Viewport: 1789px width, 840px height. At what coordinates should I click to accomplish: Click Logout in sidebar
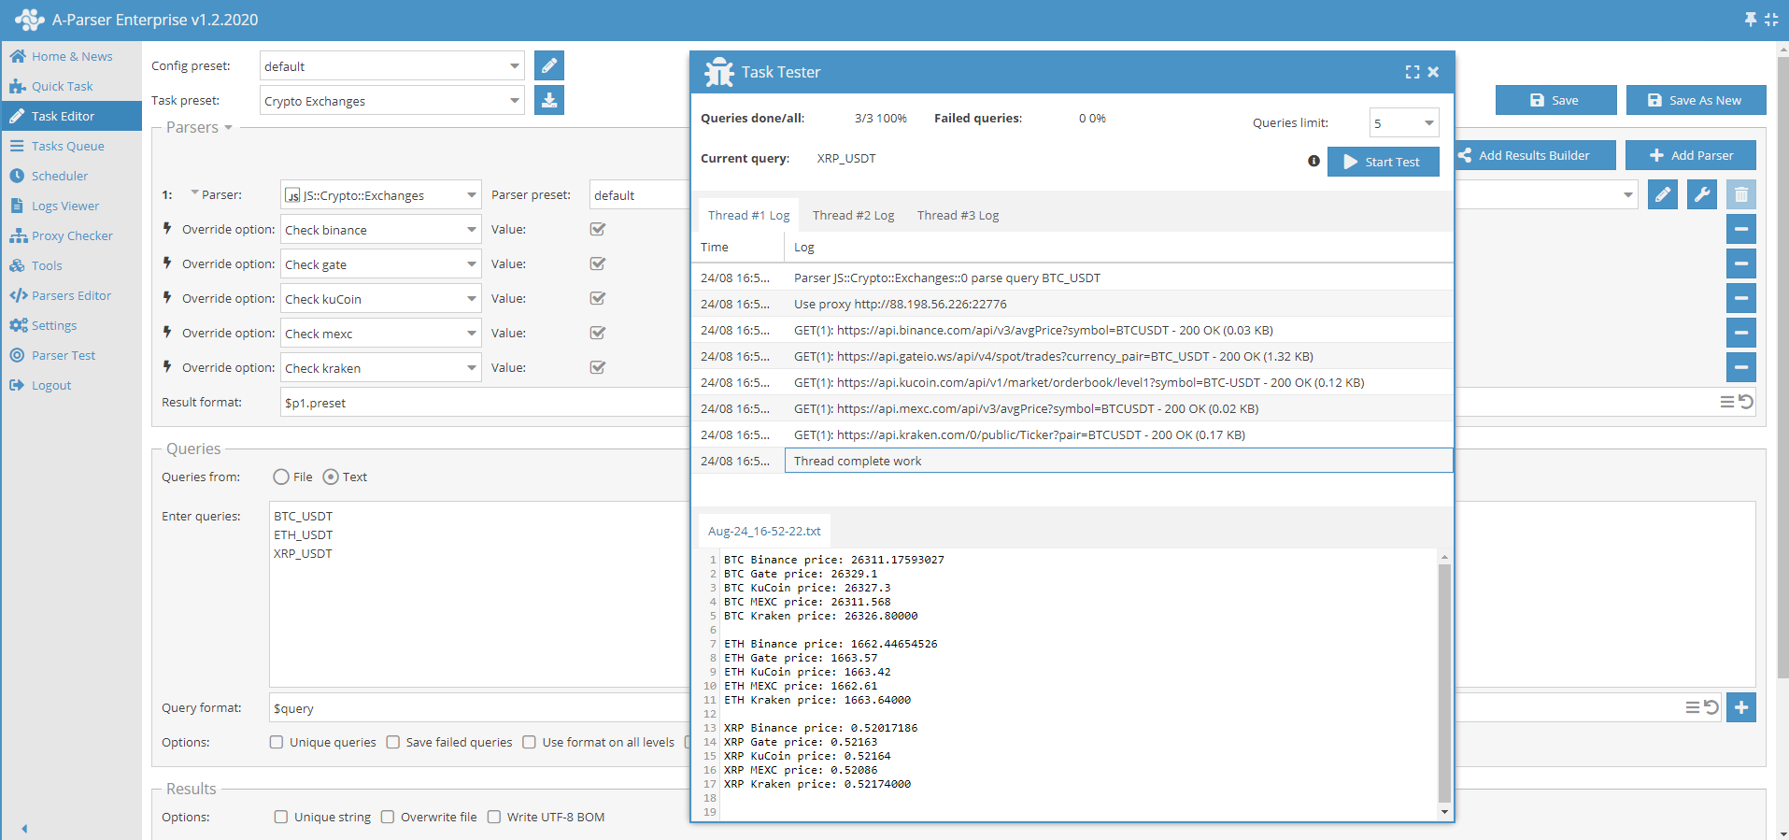[x=71, y=385]
